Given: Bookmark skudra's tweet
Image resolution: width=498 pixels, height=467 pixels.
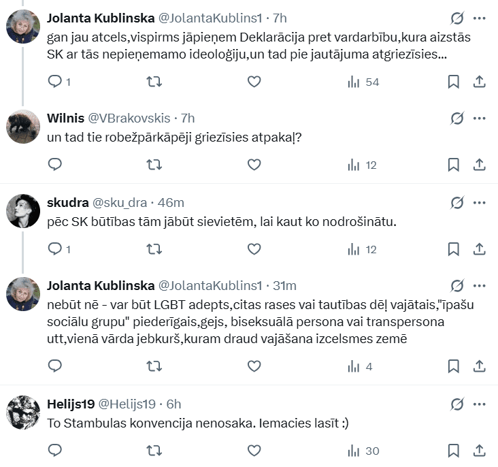Looking at the screenshot, I should click(x=454, y=249).
